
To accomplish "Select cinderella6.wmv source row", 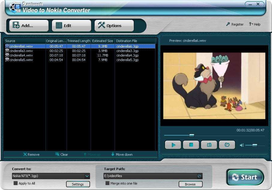I will point(80,46).
